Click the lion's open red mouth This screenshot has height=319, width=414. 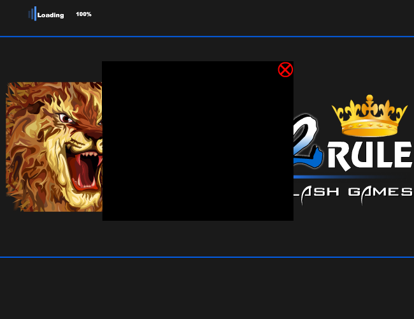85,170
